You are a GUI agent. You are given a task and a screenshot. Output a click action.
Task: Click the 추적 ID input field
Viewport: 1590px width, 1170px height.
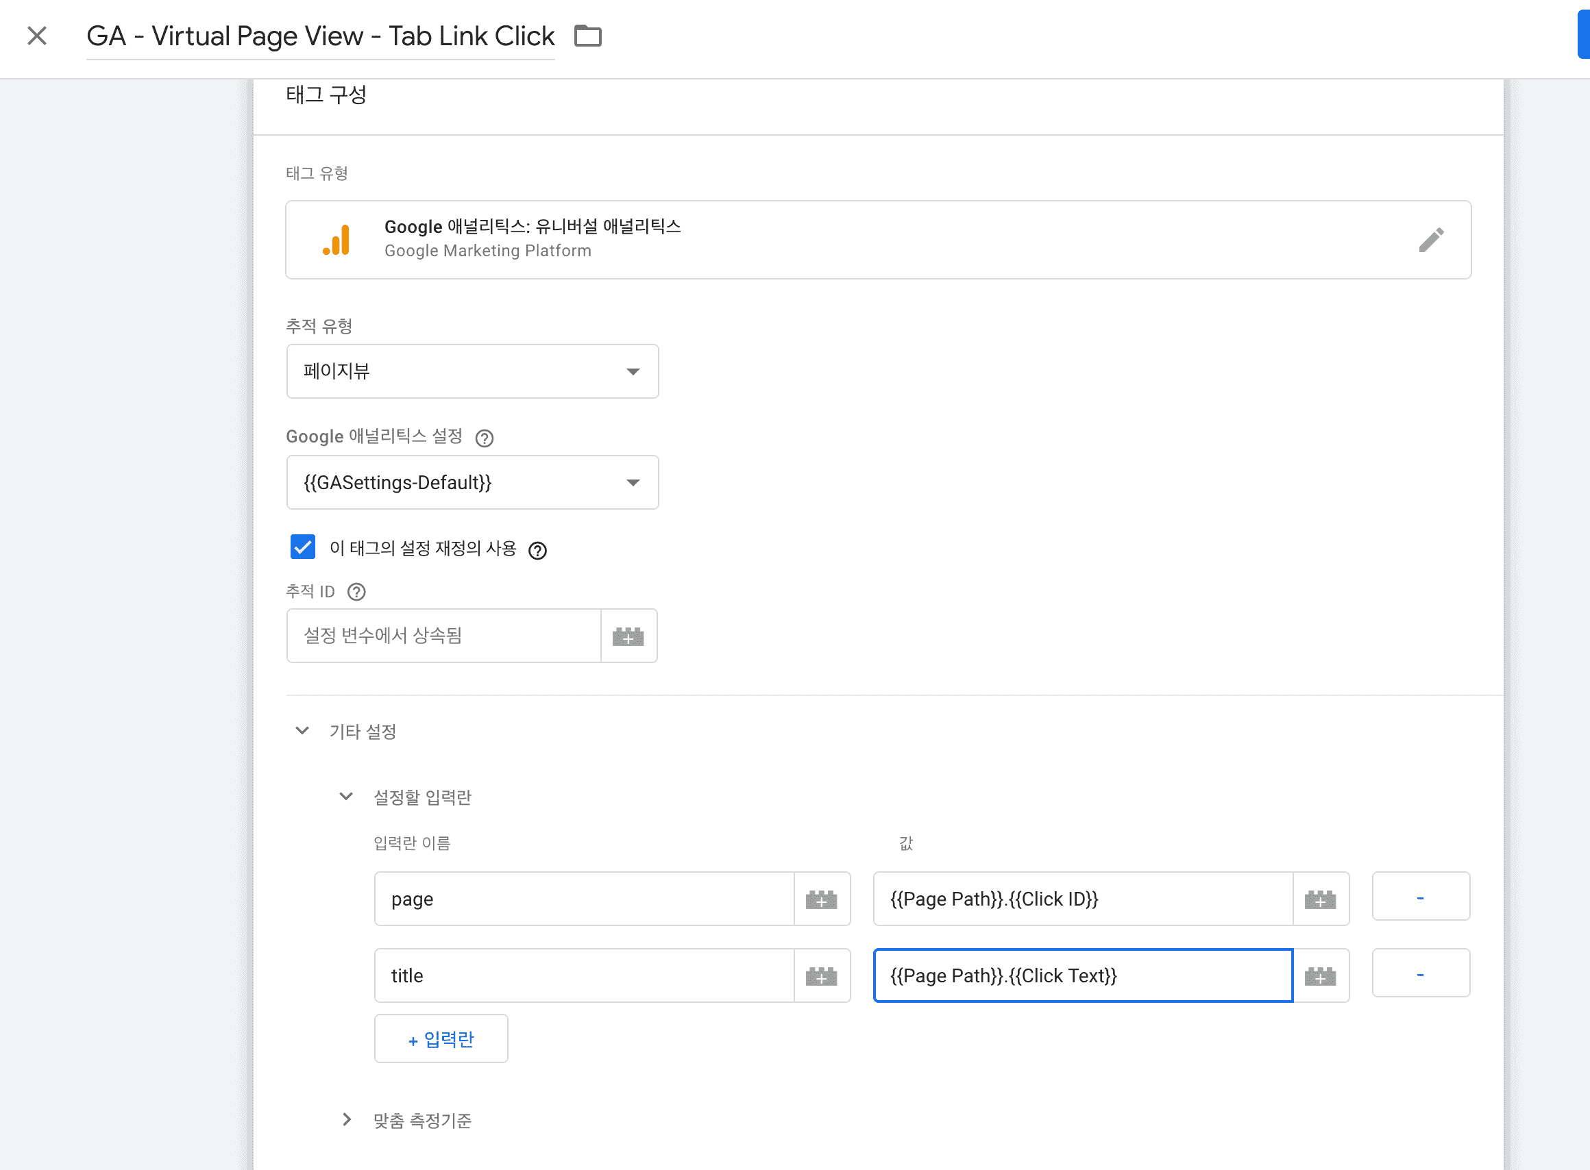pyautogui.click(x=443, y=636)
